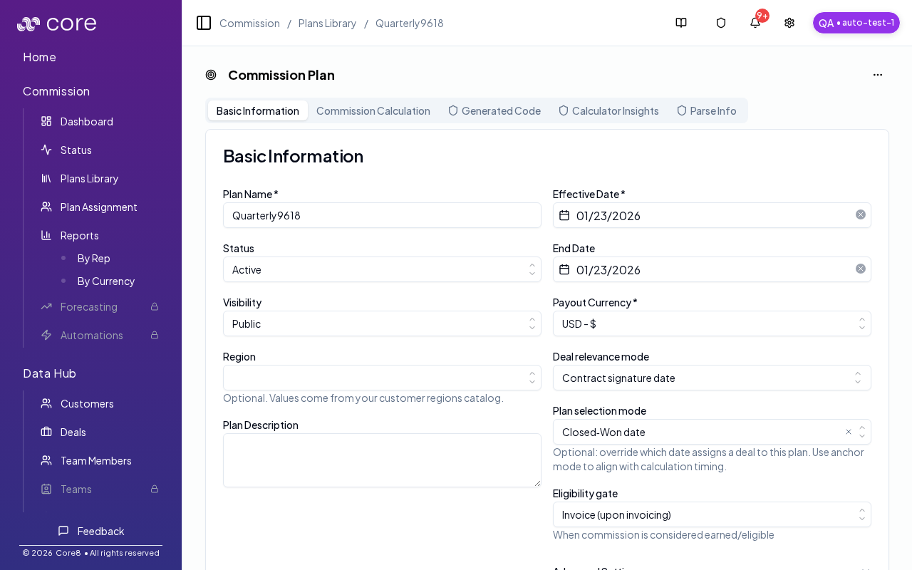Open the Status dropdown

point(382,269)
